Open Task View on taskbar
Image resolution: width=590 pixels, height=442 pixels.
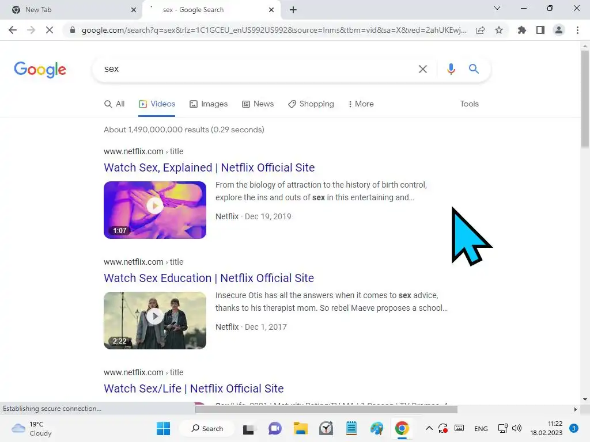tap(248, 428)
